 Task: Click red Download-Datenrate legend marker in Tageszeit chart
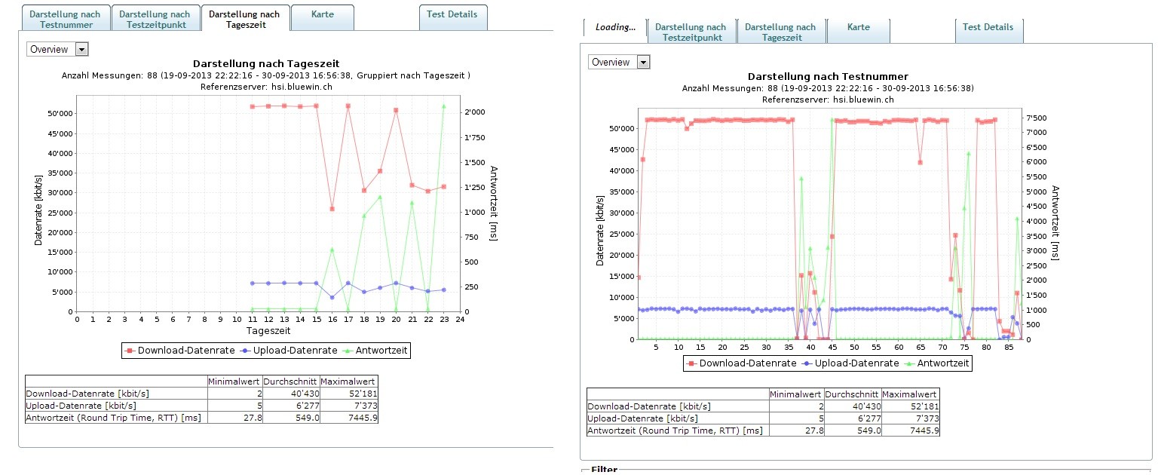(130, 351)
